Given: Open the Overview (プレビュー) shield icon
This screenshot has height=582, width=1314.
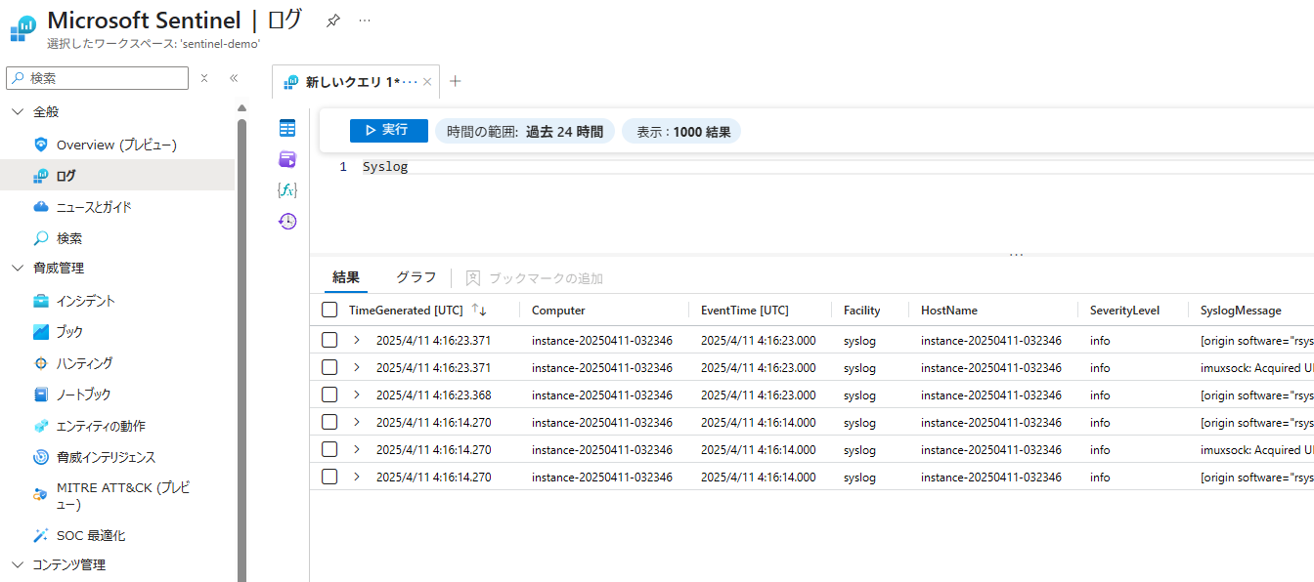Looking at the screenshot, I should pyautogui.click(x=41, y=145).
